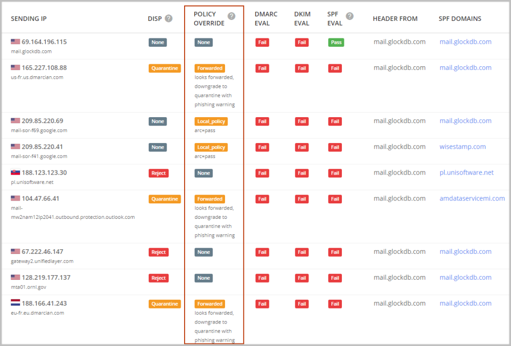Click the green Pass SPF badge

336,42
